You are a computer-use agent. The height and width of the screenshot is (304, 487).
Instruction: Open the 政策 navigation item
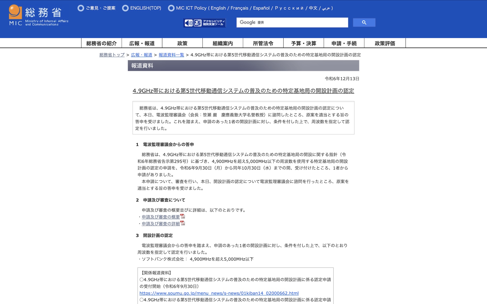[x=182, y=43]
